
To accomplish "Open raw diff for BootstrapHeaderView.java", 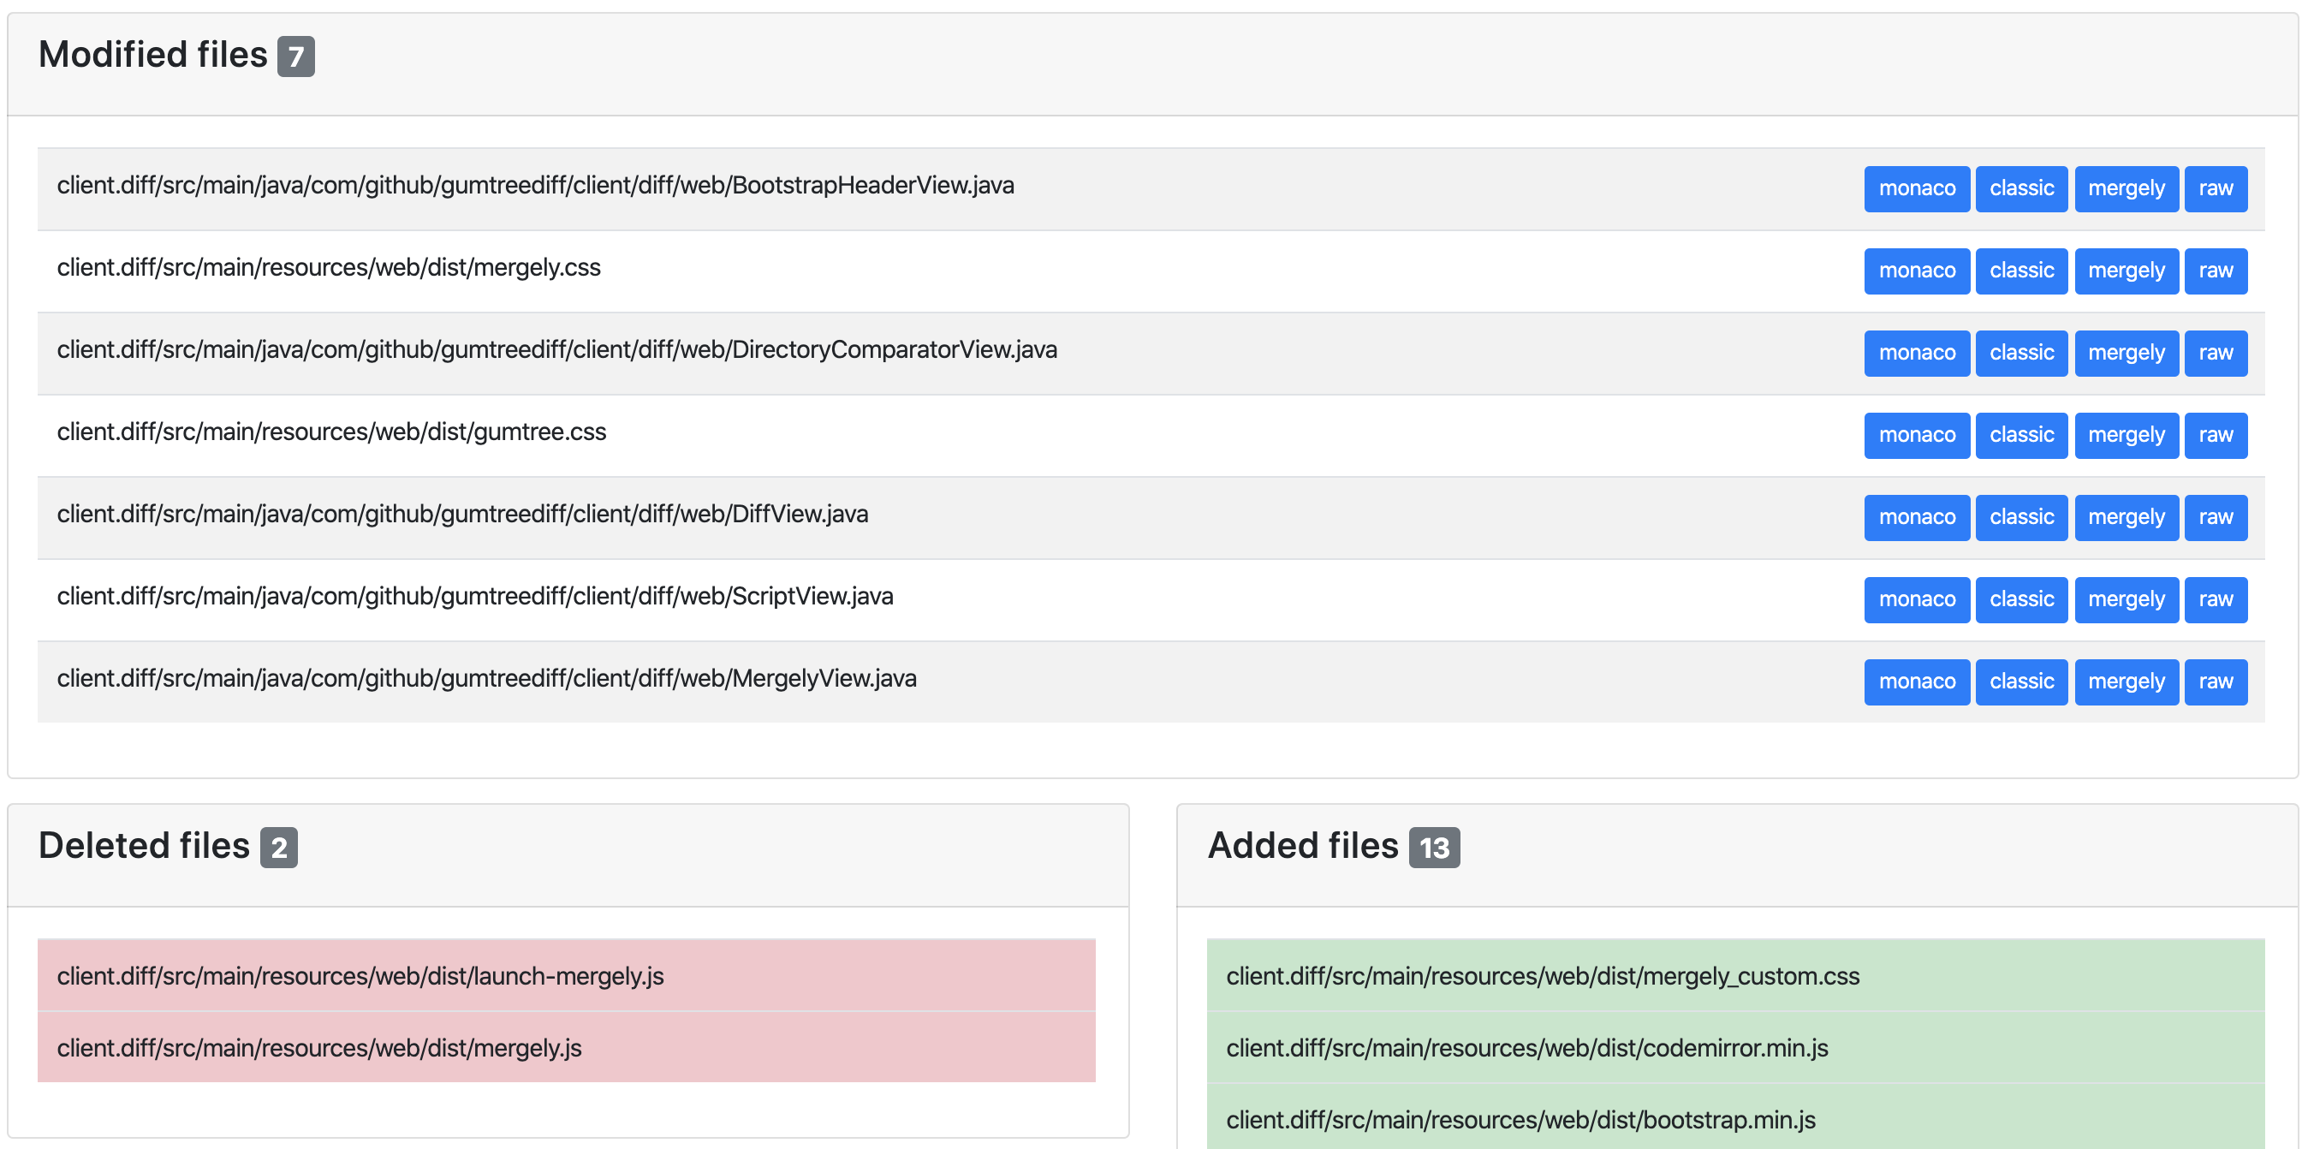I will [x=2215, y=188].
